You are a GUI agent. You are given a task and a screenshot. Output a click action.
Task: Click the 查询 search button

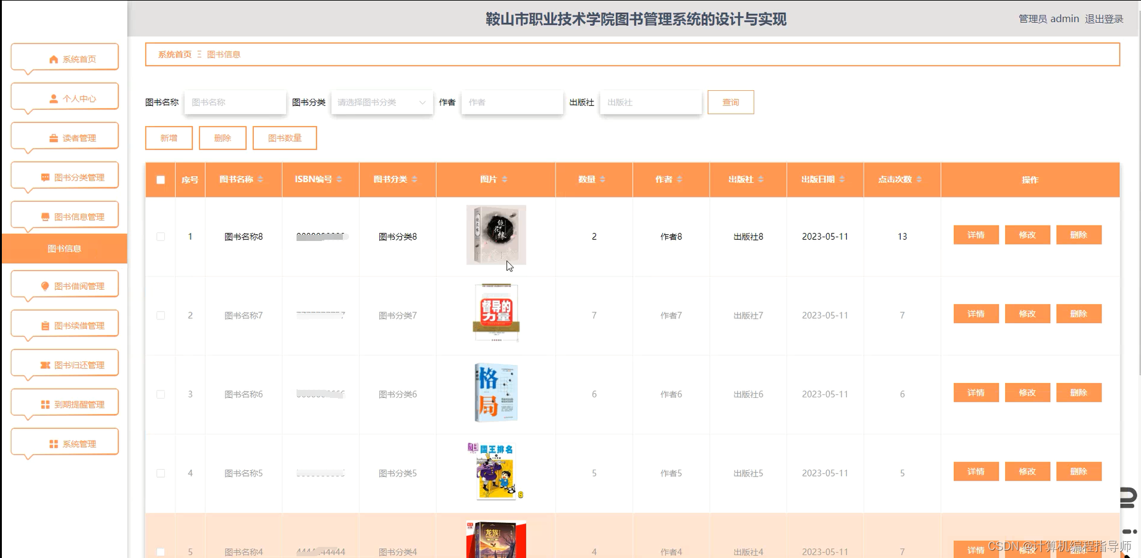pyautogui.click(x=731, y=103)
